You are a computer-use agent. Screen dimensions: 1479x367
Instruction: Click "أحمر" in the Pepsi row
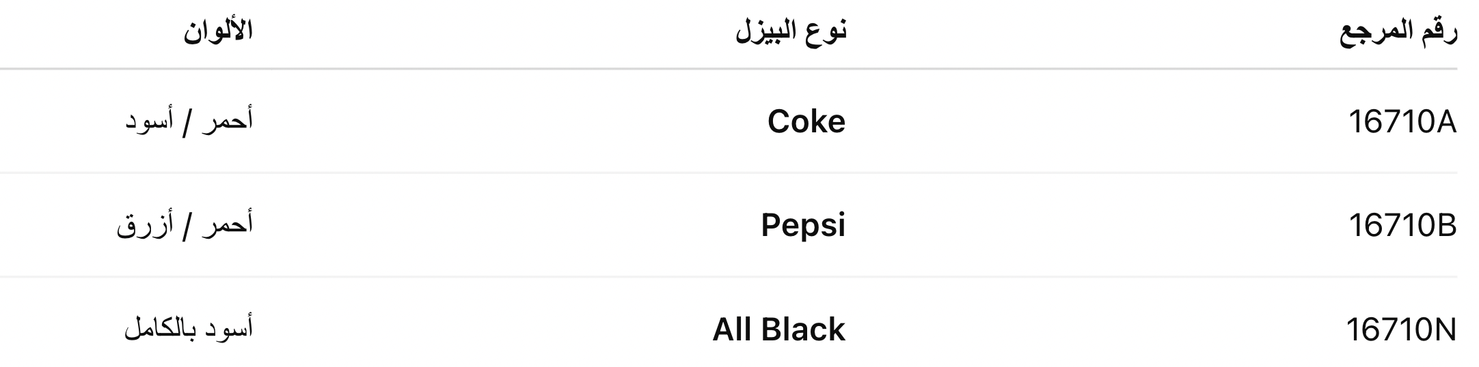(227, 224)
